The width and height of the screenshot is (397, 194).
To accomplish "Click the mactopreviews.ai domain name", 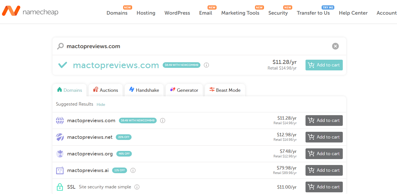I will [88, 170].
